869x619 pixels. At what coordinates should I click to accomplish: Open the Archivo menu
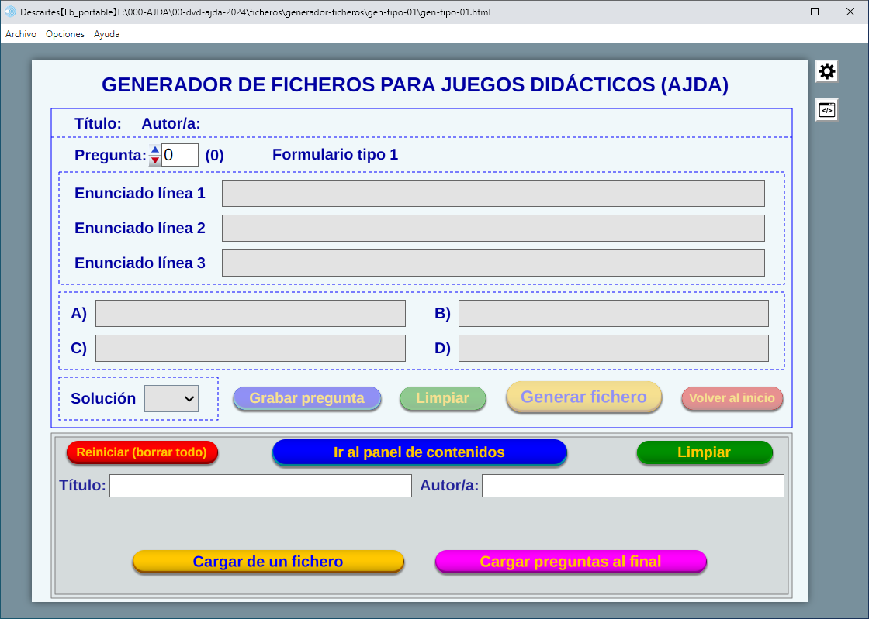tap(21, 34)
